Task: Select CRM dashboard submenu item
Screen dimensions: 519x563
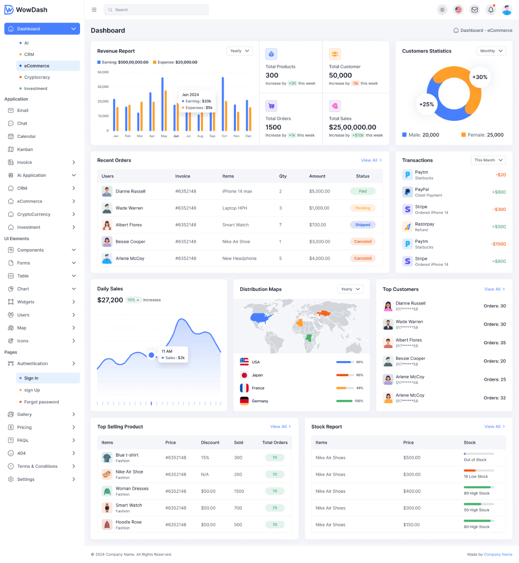Action: point(48,54)
